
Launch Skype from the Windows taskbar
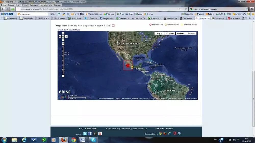coord(93,140)
